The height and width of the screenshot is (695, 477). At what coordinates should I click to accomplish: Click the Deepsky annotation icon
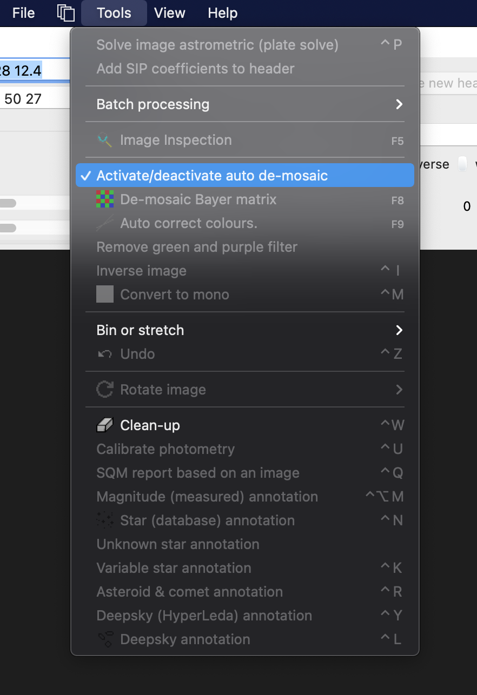click(x=105, y=639)
